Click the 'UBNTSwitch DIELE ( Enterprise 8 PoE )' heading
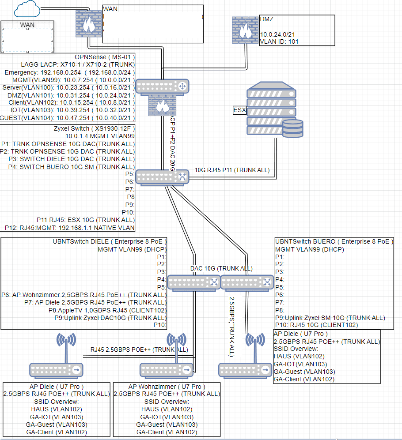 [110, 241]
